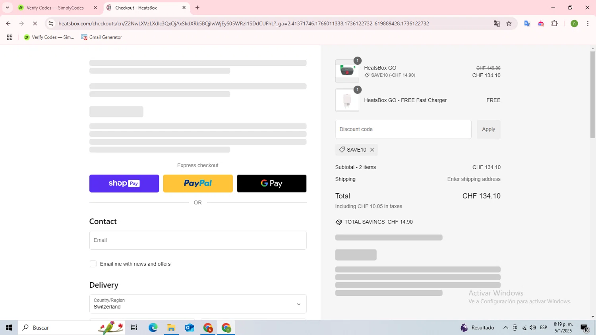Viewport: 596px width, 335px height.
Task: Go forward one page in browser history
Action: (x=21, y=23)
